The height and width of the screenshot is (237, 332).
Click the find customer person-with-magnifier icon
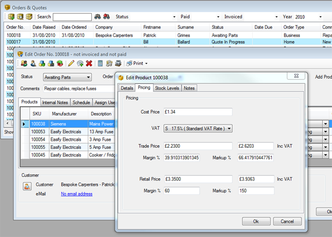(x=33, y=63)
